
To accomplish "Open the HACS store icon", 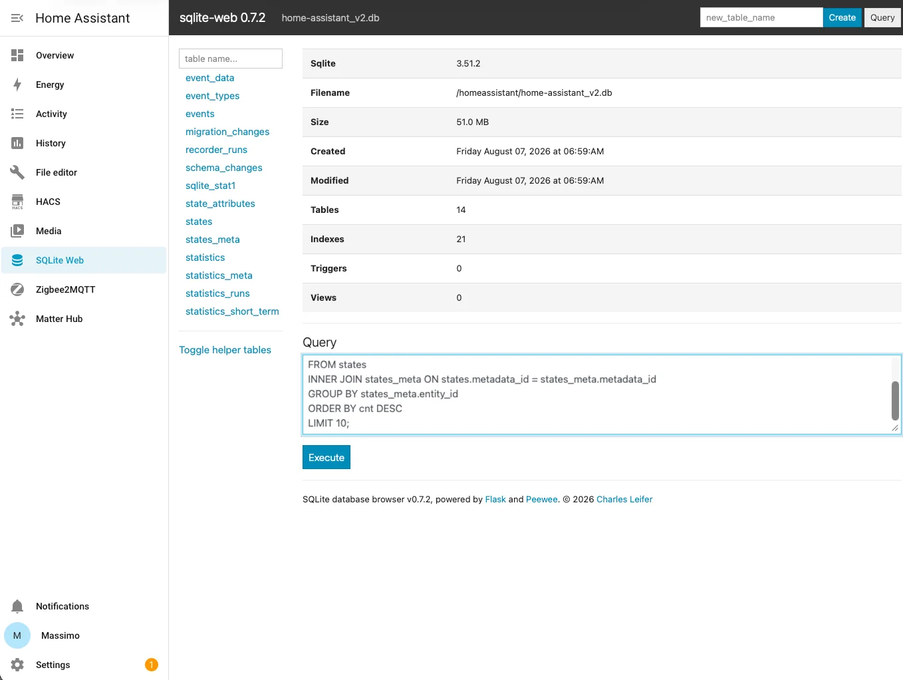I will 17,202.
